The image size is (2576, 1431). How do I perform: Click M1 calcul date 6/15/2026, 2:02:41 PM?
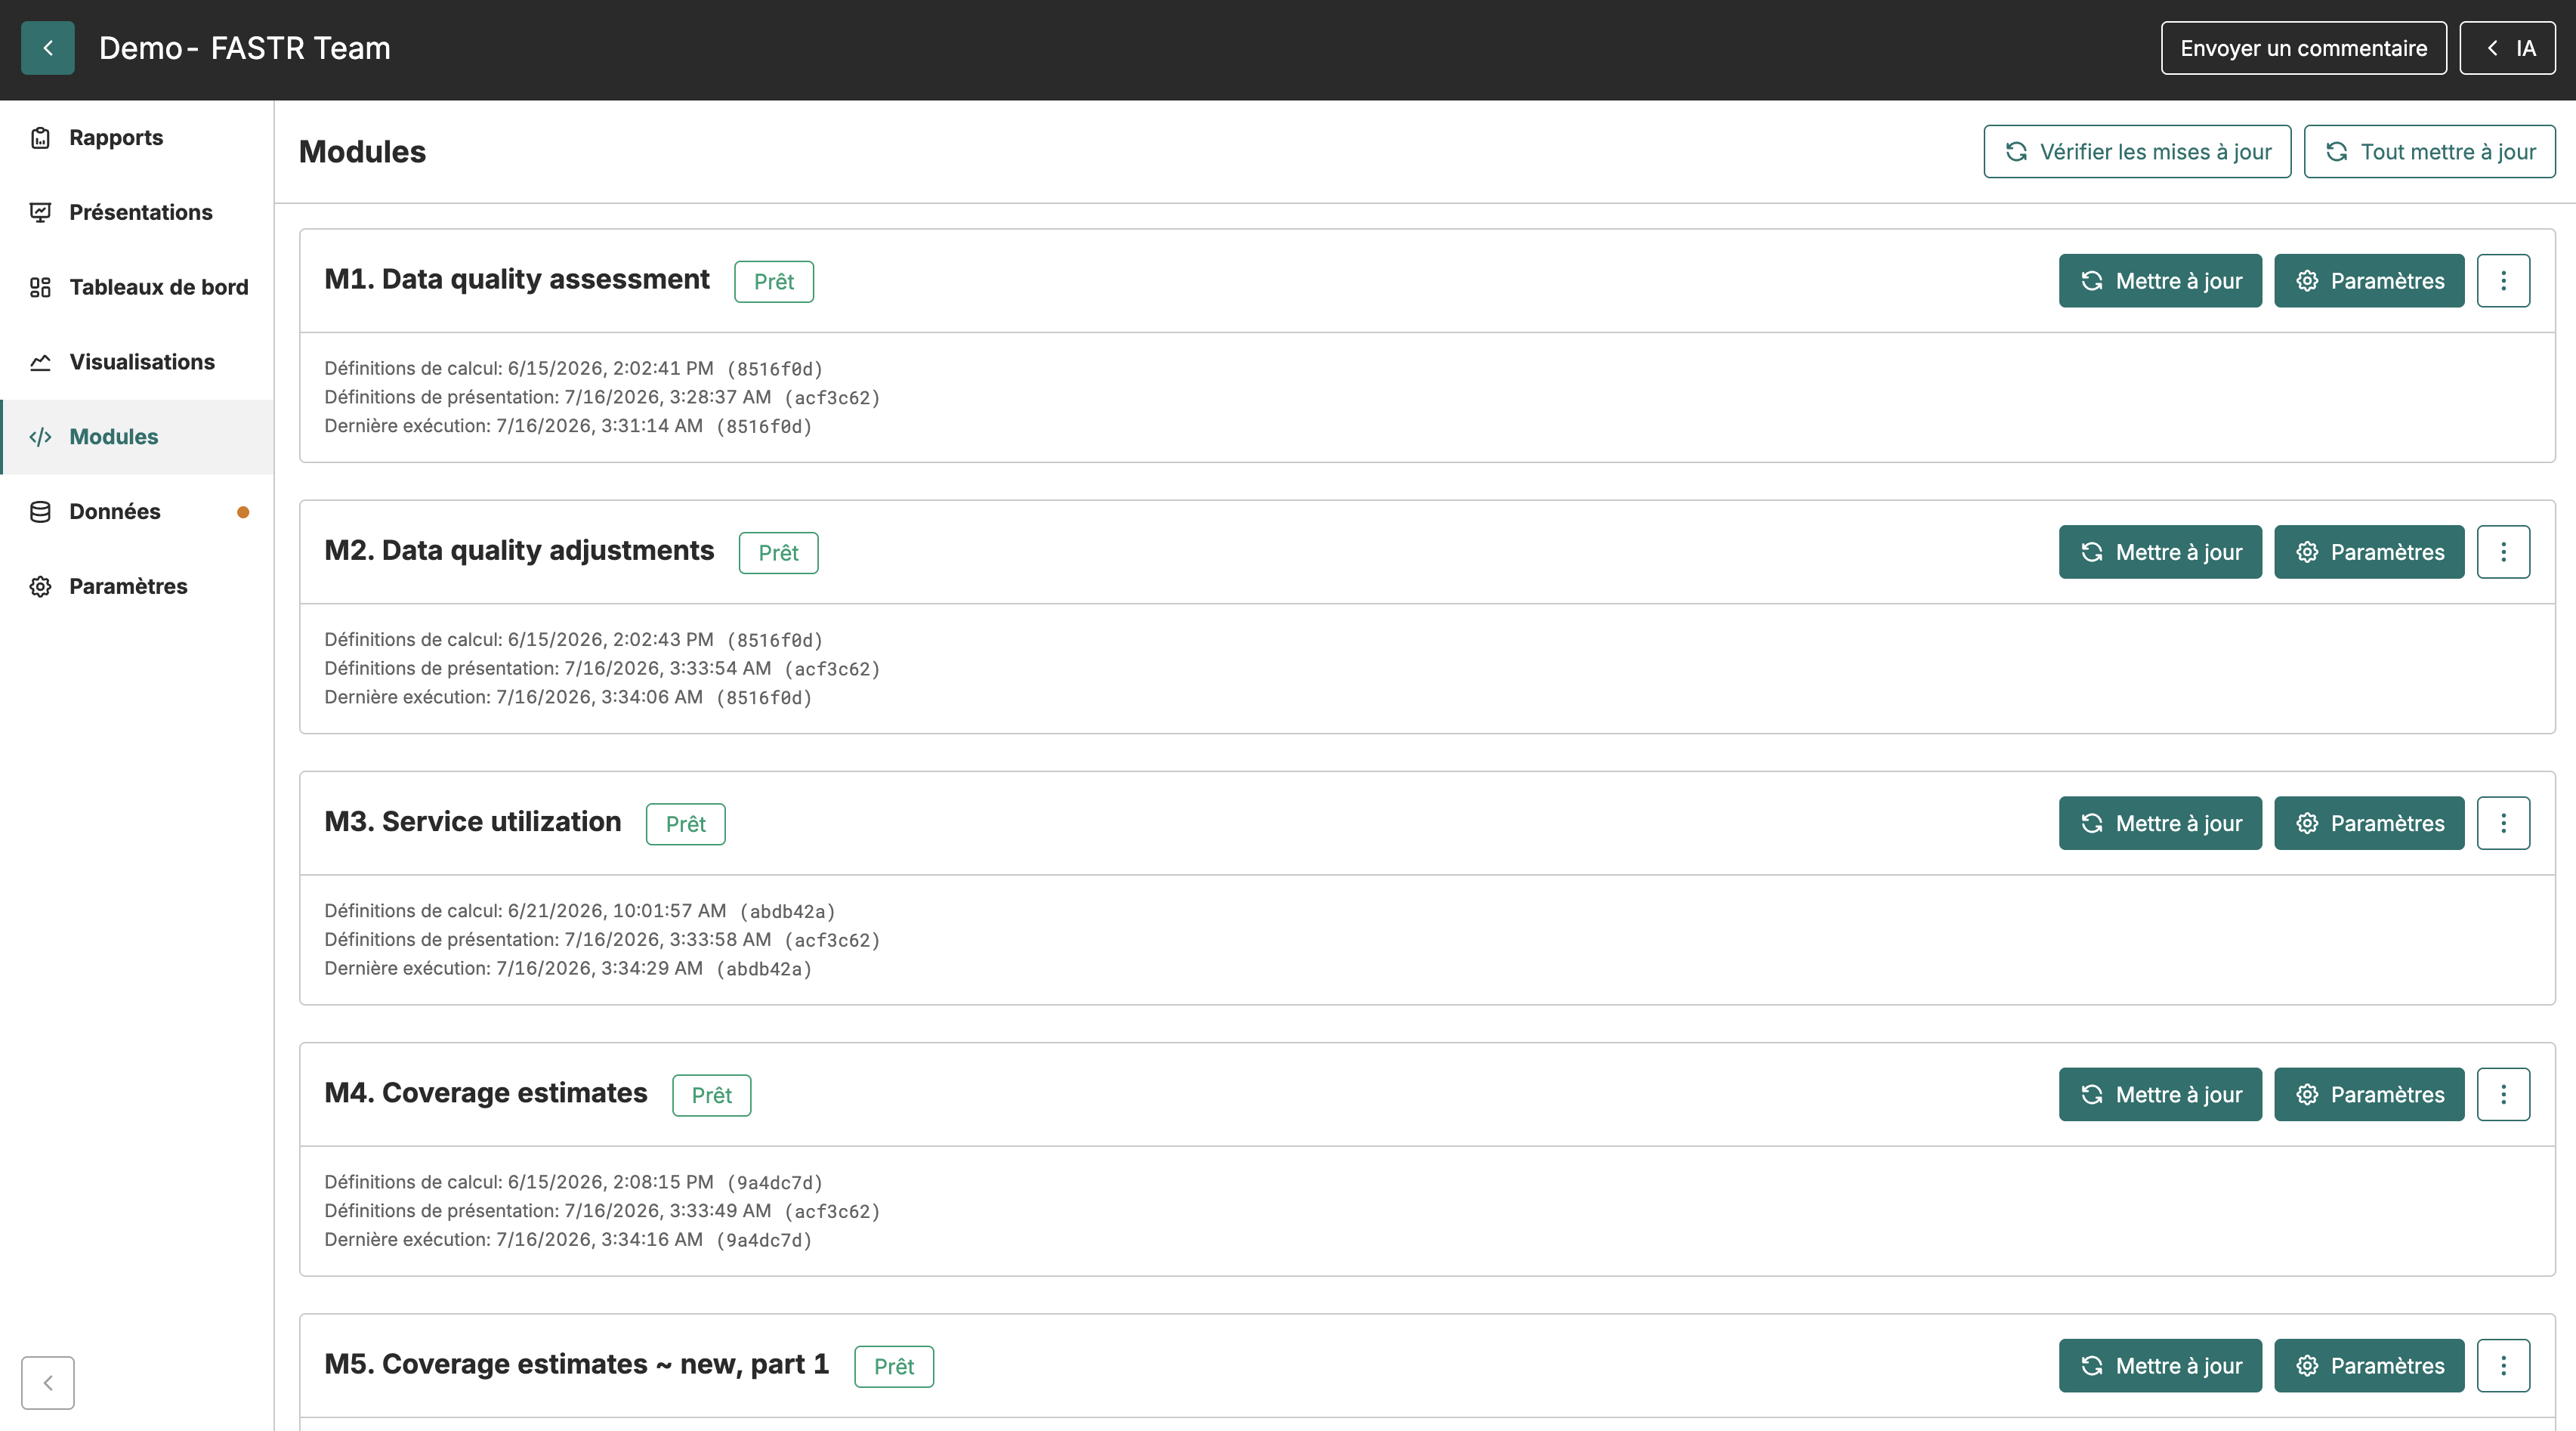click(611, 369)
